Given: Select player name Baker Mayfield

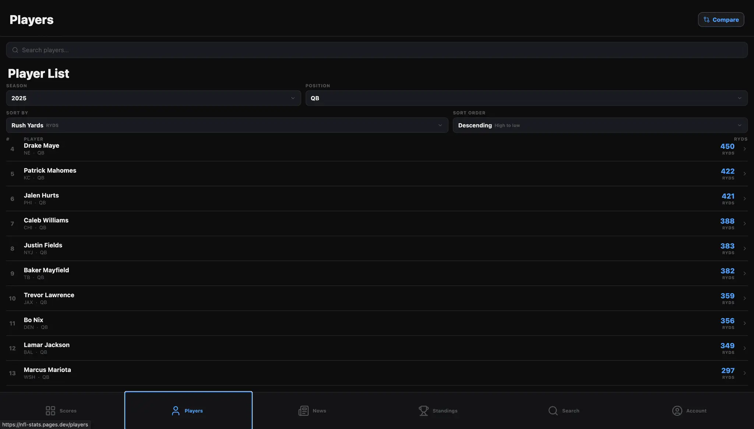Looking at the screenshot, I should pyautogui.click(x=46, y=270).
